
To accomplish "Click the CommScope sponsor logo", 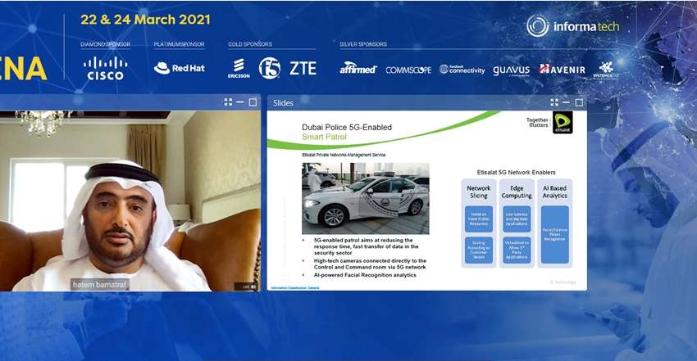I will [x=408, y=70].
